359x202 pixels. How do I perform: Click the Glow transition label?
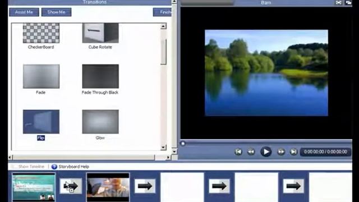click(100, 138)
